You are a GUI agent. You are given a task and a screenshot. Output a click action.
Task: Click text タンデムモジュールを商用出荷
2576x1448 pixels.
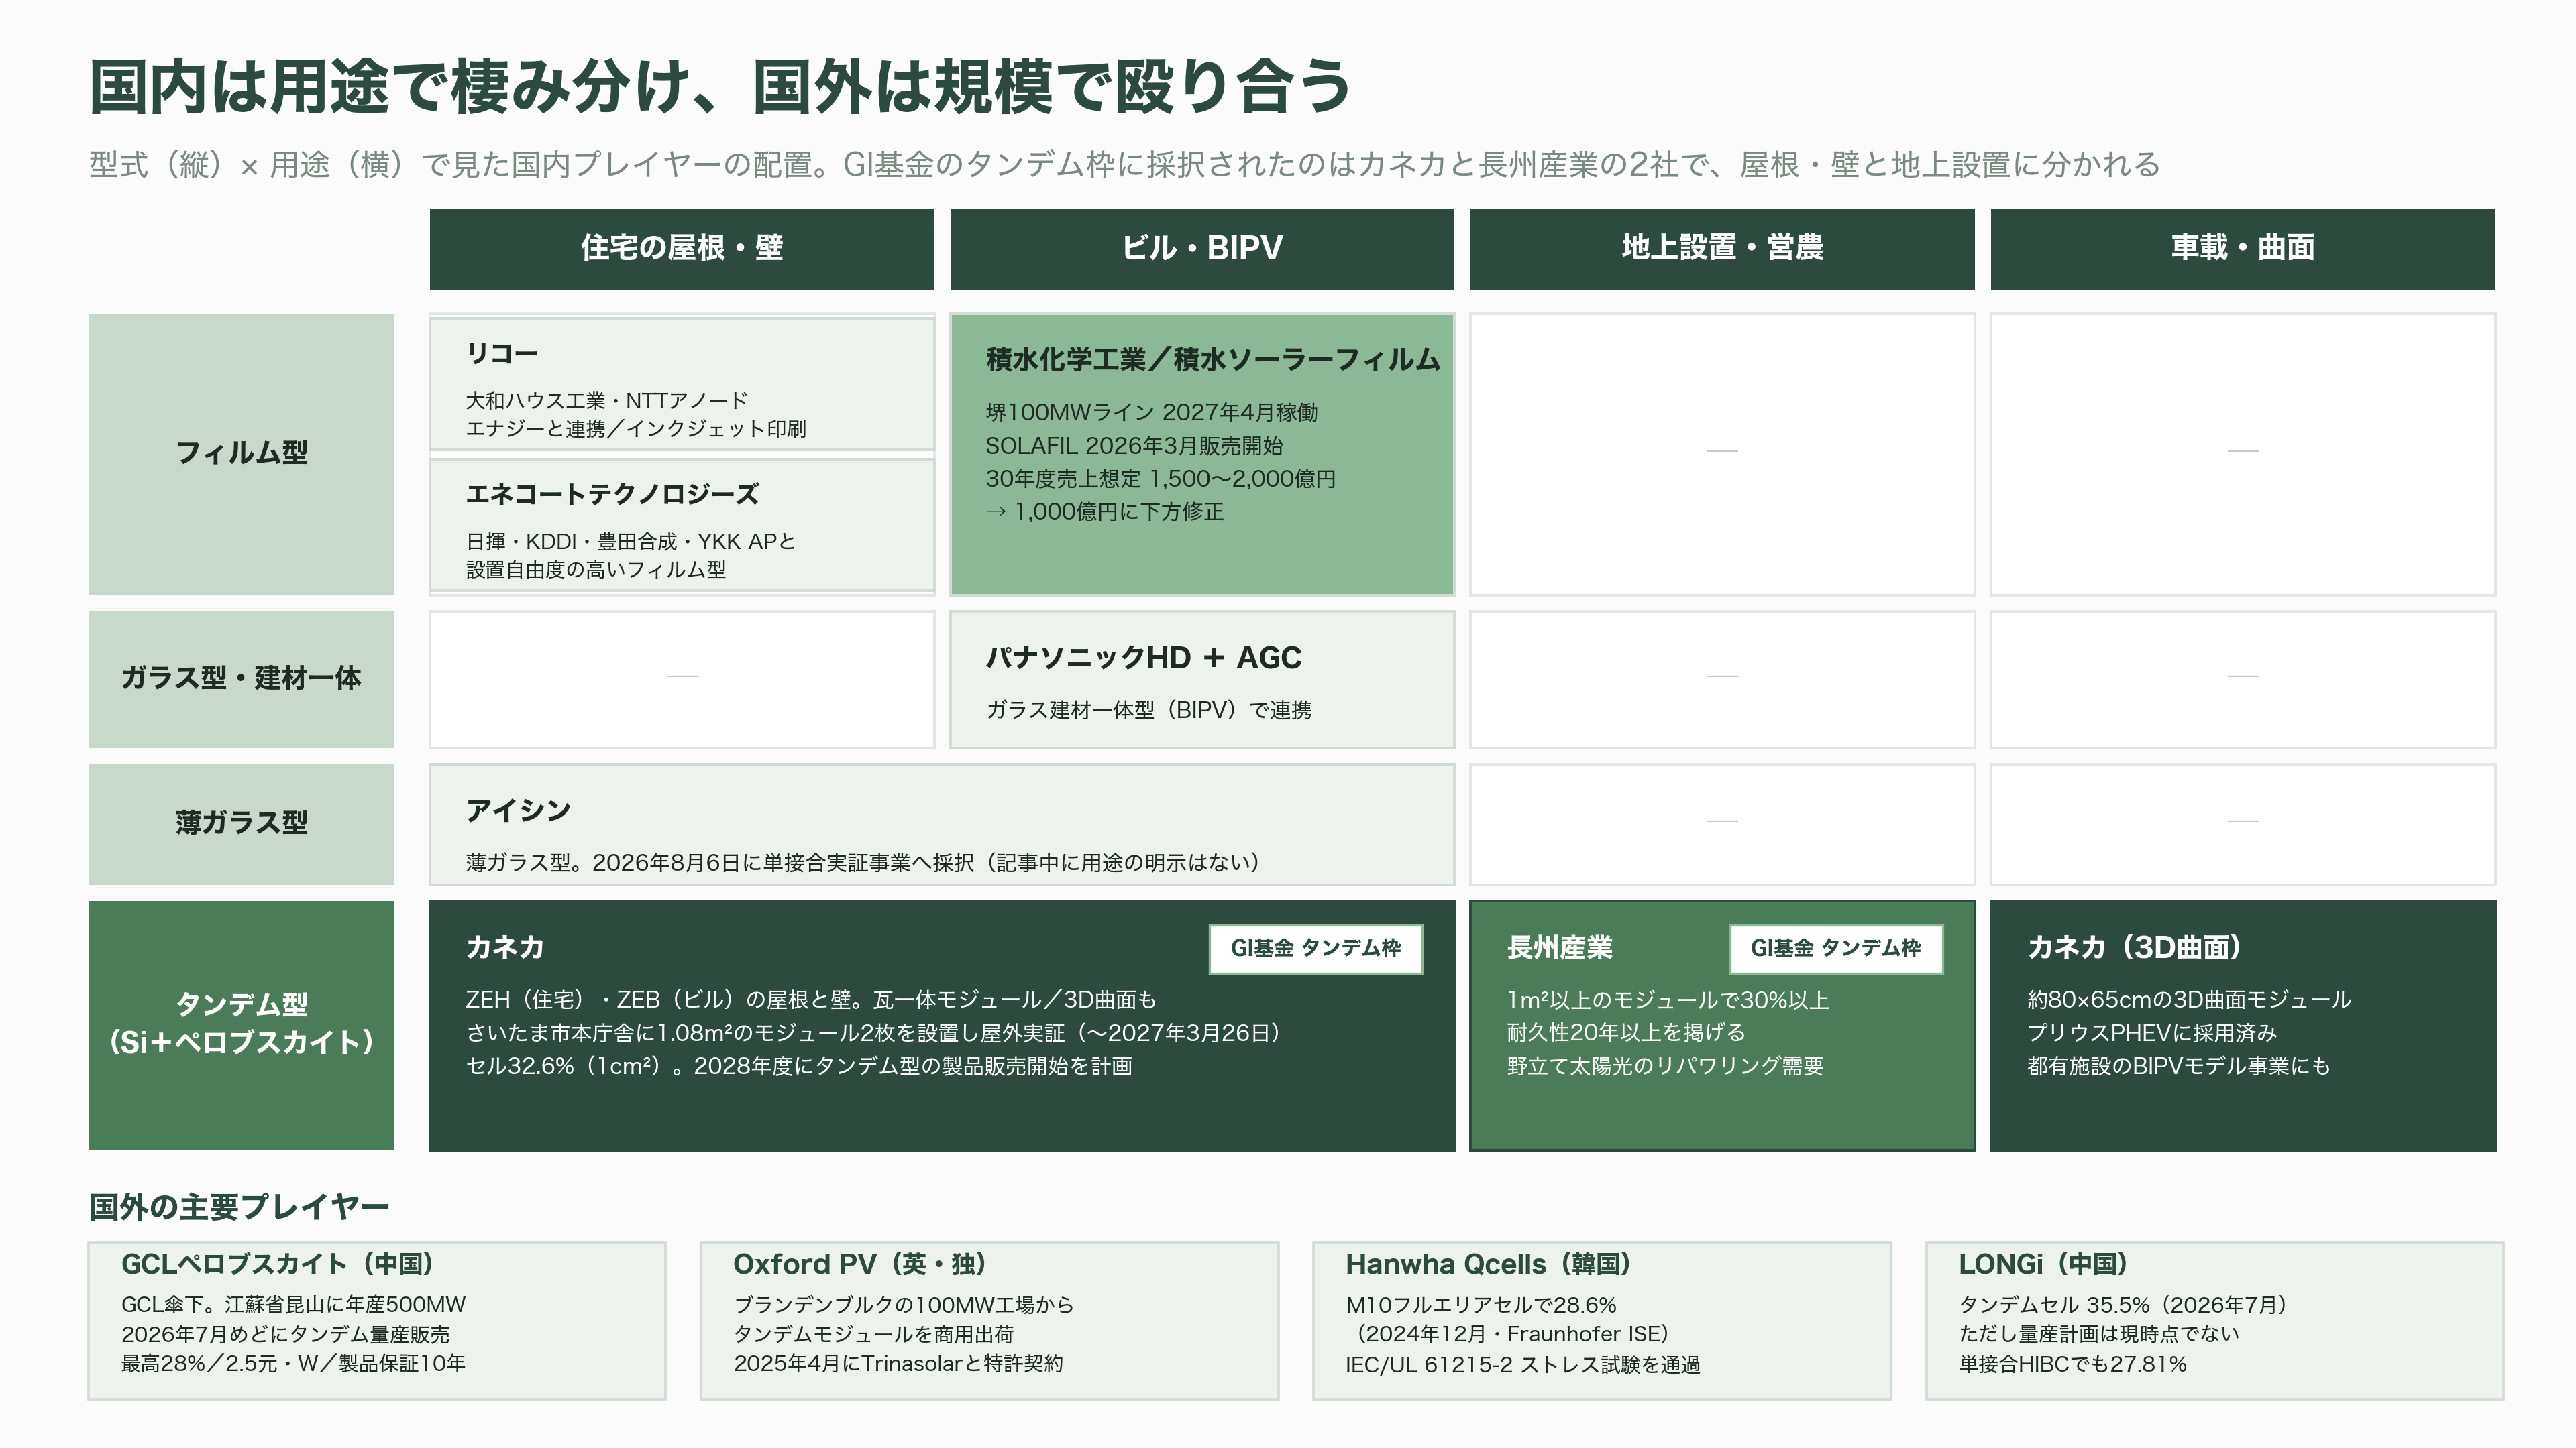[x=874, y=1334]
